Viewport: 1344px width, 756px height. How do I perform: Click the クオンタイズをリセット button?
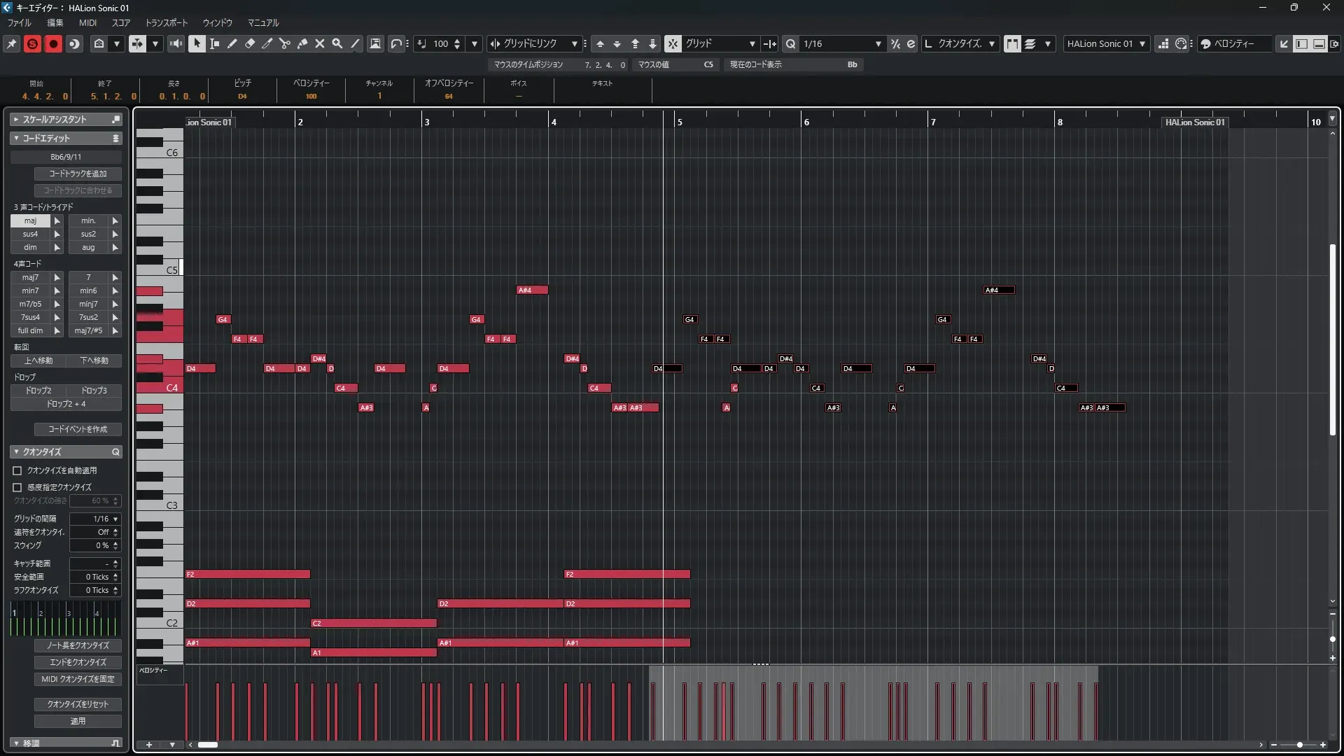(78, 704)
